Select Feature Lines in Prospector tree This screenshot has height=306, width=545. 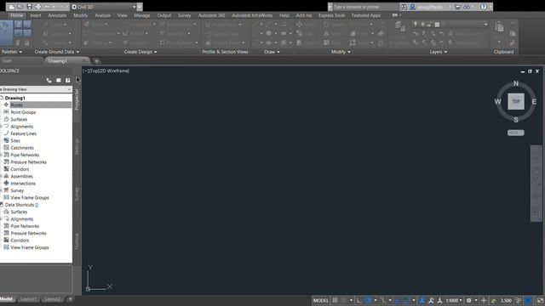click(23, 133)
